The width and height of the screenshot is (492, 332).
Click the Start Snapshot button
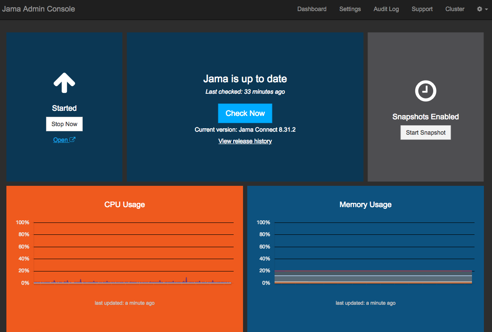[x=425, y=133]
